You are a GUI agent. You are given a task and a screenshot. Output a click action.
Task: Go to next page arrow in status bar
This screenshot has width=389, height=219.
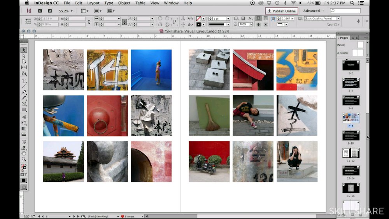(74, 216)
